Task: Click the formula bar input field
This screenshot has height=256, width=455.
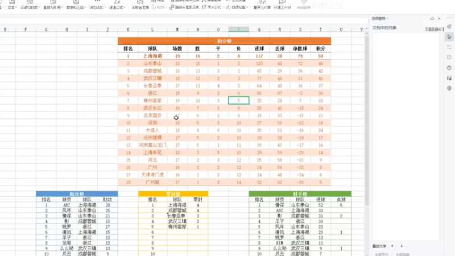Action: pos(184,20)
